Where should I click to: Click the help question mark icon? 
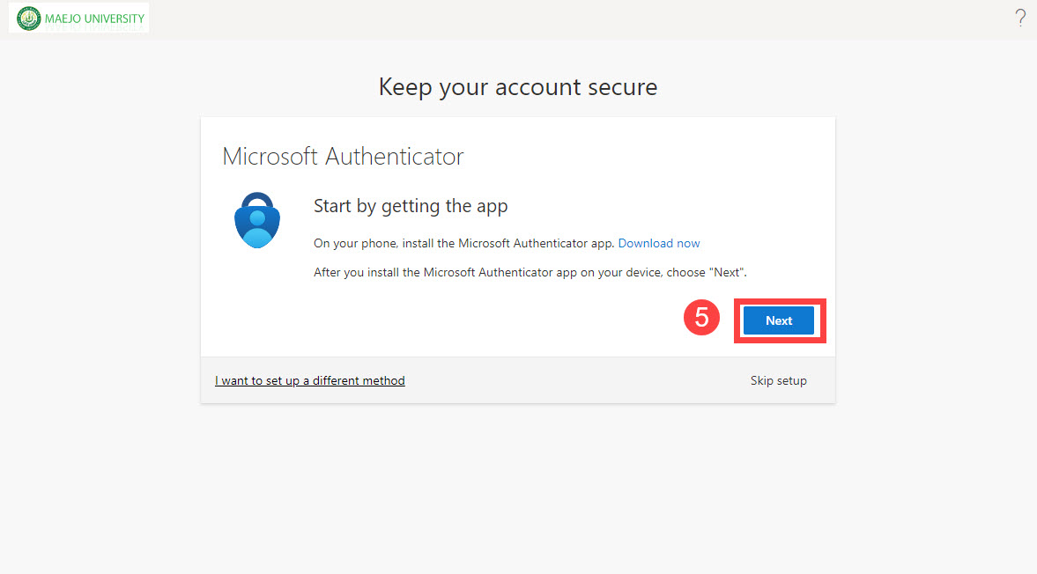[1020, 18]
